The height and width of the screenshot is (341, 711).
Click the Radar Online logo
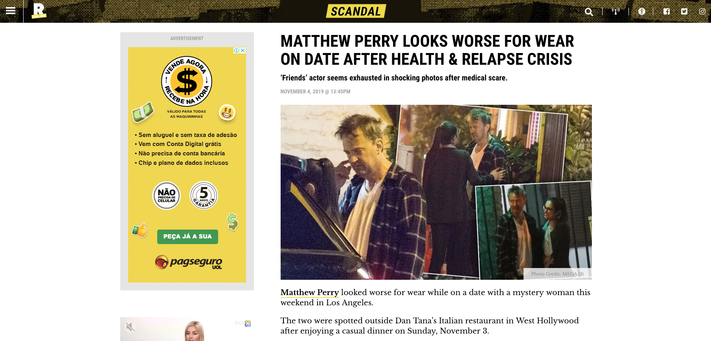pyautogui.click(x=39, y=11)
